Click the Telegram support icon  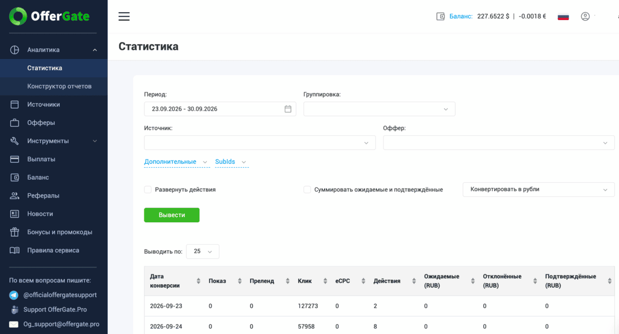[x=14, y=295]
